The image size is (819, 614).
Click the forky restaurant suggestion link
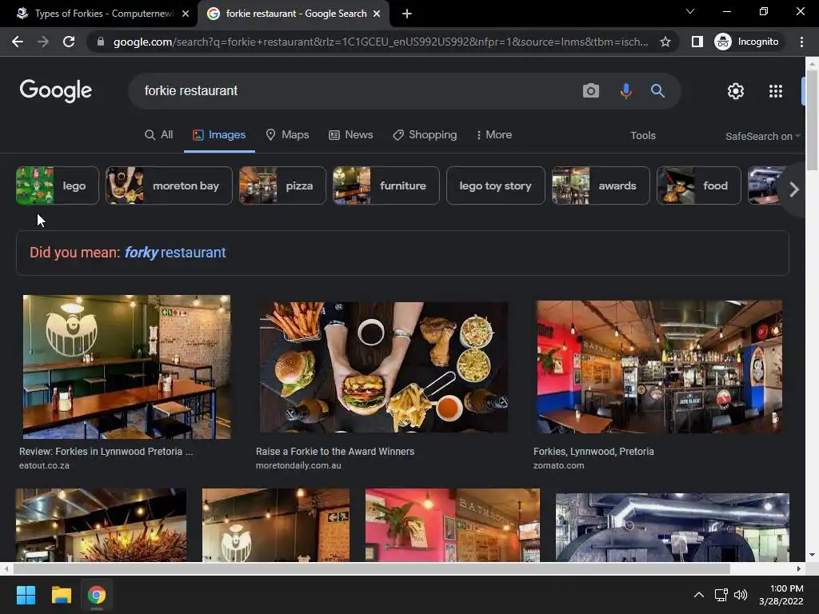[175, 253]
